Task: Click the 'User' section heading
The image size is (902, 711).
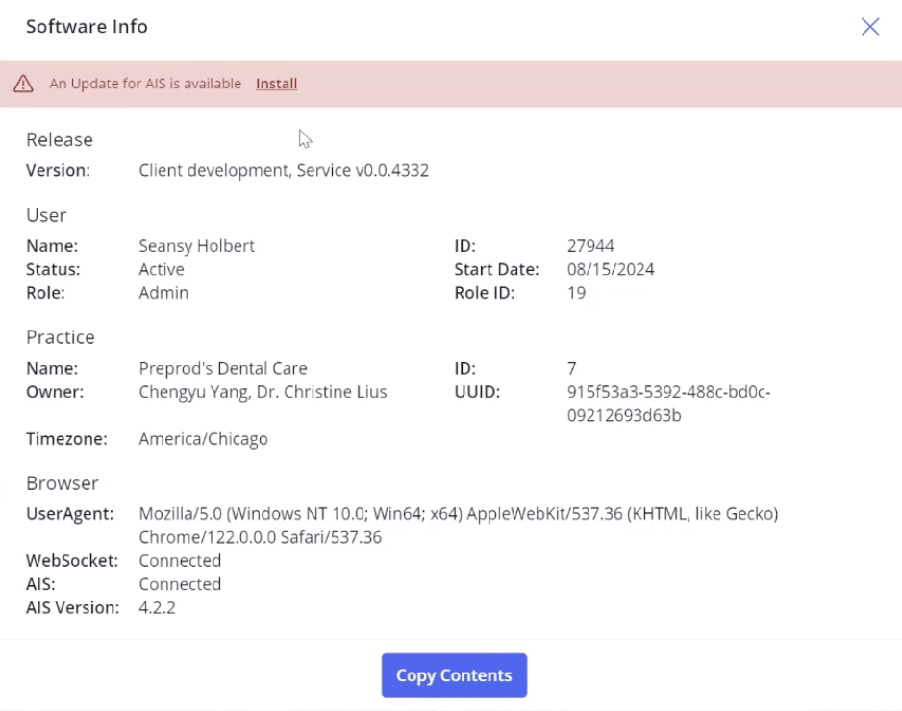Action: (46, 215)
